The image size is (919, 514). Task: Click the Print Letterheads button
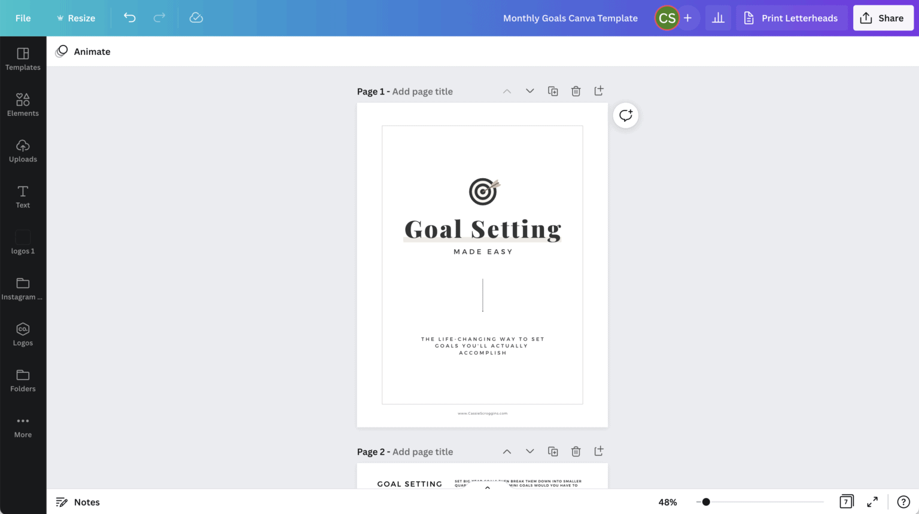(791, 18)
